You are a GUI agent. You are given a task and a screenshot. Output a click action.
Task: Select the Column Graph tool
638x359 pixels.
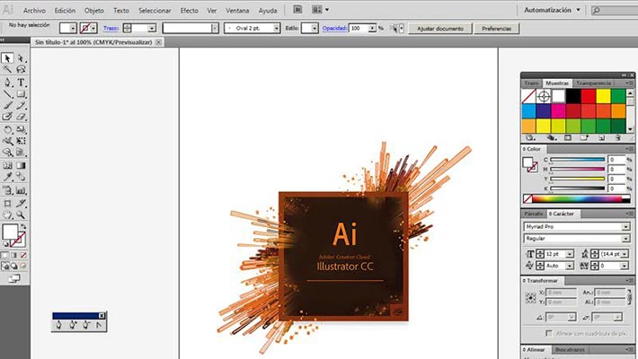click(x=21, y=190)
